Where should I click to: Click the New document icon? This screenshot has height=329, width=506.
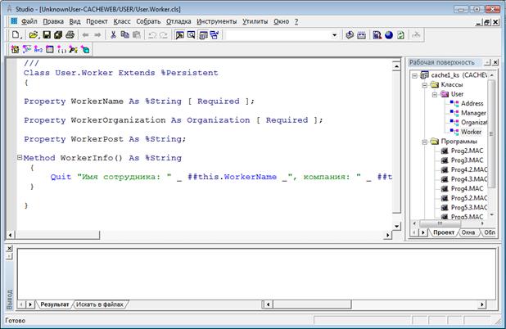[x=16, y=35]
